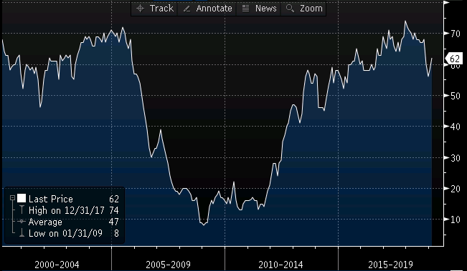Click the 2000-2004 axis label

click(x=57, y=265)
